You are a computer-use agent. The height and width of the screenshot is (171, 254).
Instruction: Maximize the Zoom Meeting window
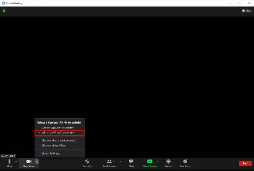[x=240, y=3]
